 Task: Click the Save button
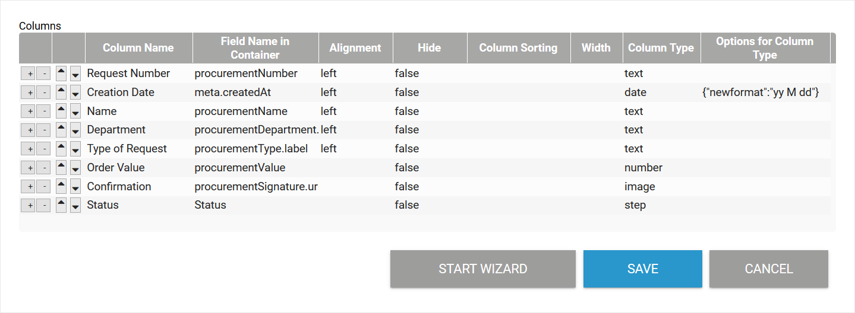point(642,269)
